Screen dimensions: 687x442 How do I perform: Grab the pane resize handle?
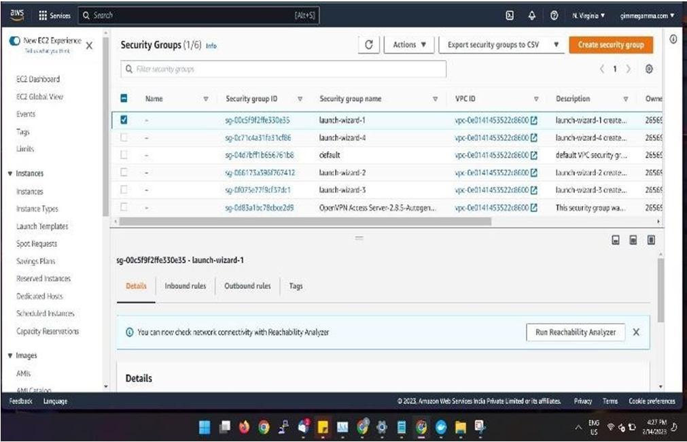coord(359,238)
